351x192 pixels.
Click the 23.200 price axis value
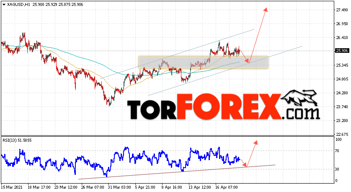tap(342, 121)
